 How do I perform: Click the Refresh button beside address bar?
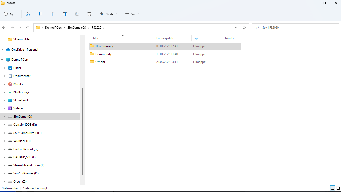(244, 27)
